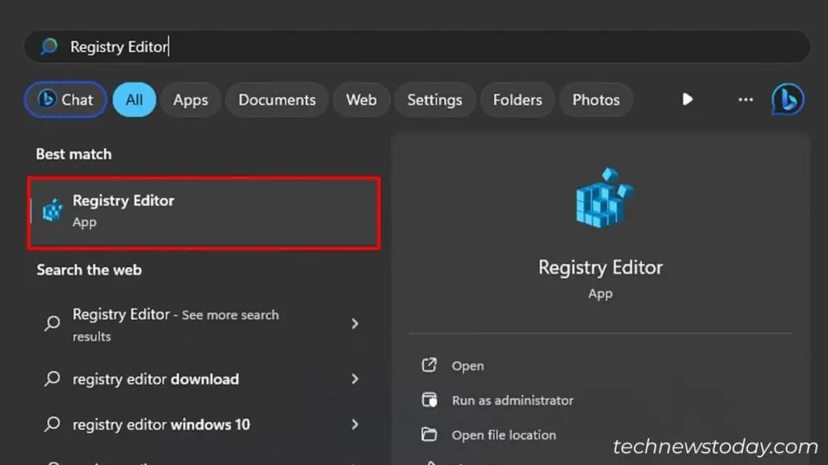828x465 pixels.
Task: Toggle the Chat filter button
Action: pyautogui.click(x=65, y=99)
